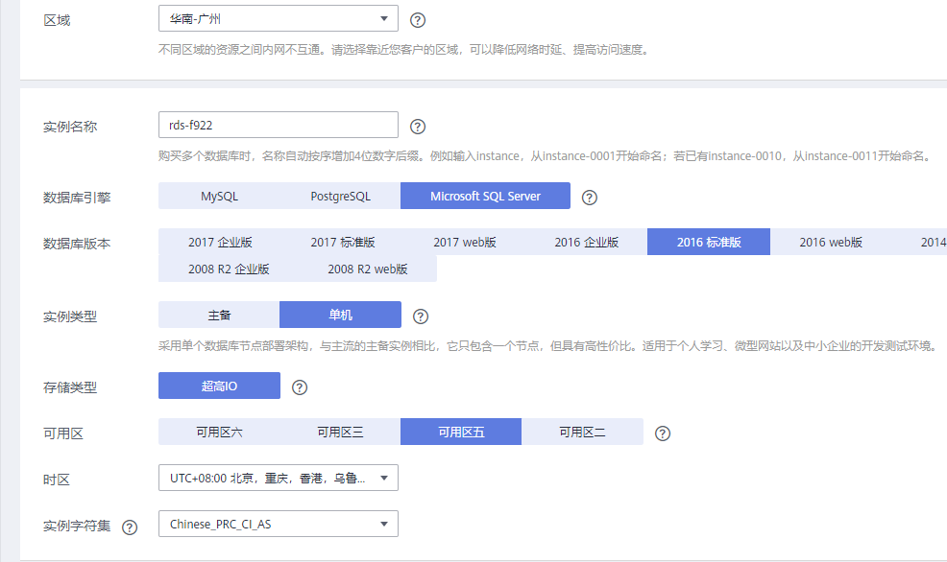Select availability zone 可用区六
This screenshot has height=562, width=947.
[219, 432]
